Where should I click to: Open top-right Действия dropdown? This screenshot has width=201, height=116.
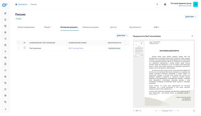pos(190,17)
